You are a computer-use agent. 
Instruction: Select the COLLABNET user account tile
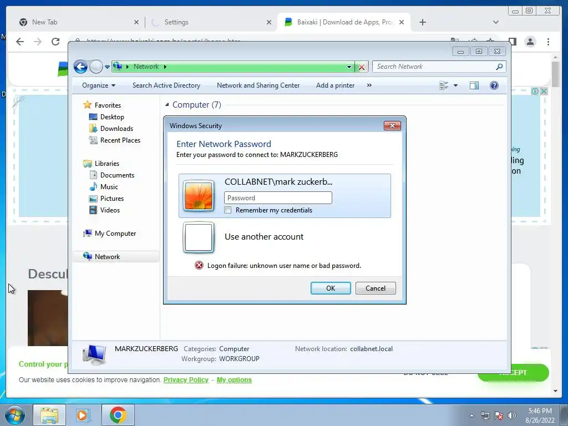[285, 196]
